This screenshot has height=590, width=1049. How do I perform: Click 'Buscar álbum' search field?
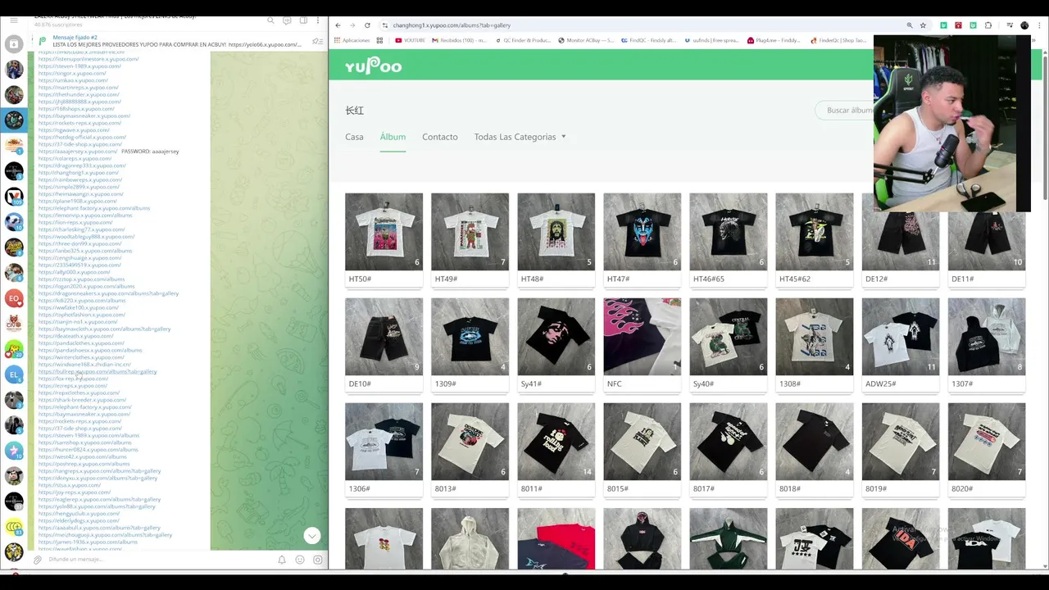[x=846, y=111]
